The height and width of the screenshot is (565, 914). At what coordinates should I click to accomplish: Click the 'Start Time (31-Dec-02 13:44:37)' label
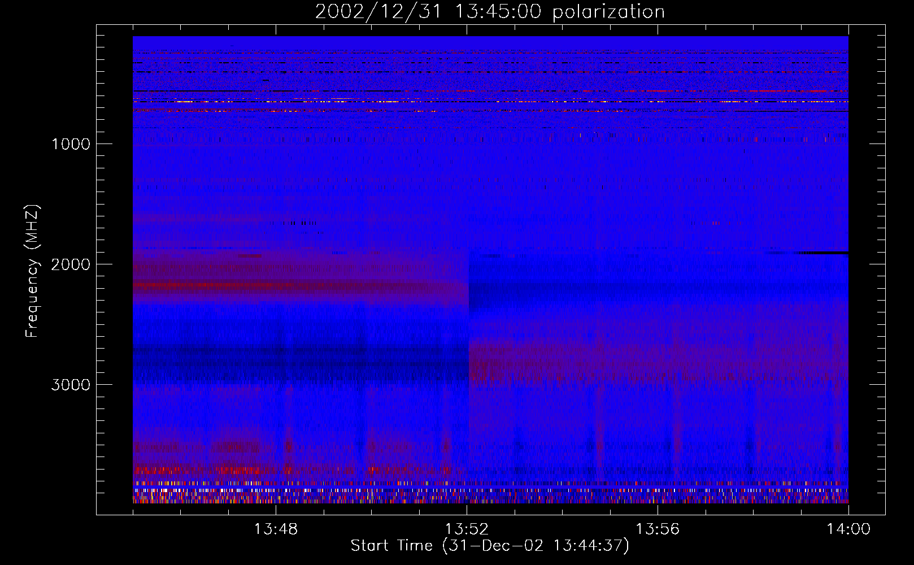click(490, 546)
